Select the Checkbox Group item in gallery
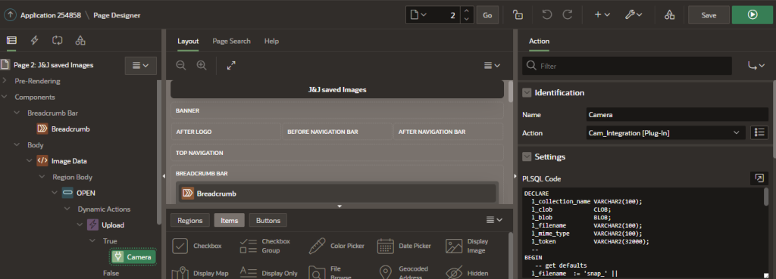 pyautogui.click(x=265, y=246)
